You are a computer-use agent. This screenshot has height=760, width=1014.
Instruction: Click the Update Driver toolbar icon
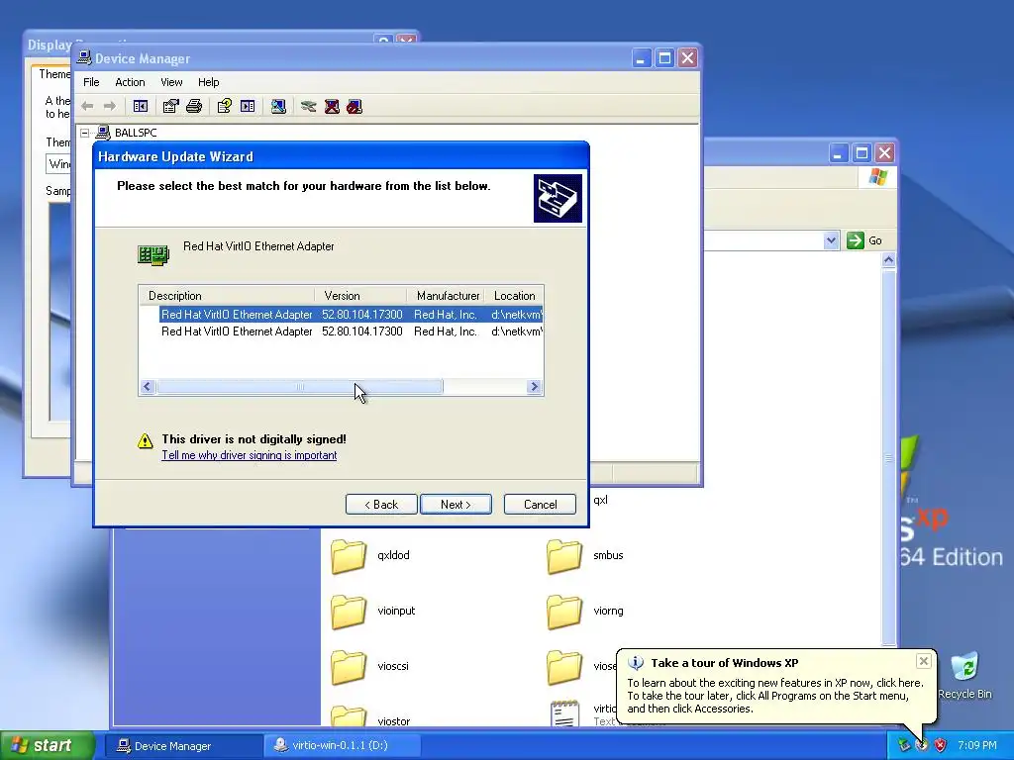(x=309, y=106)
